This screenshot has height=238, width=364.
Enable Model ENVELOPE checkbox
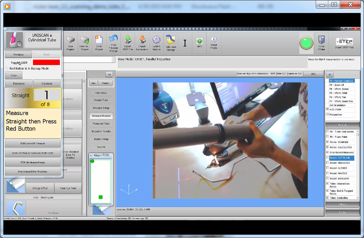pos(327,178)
